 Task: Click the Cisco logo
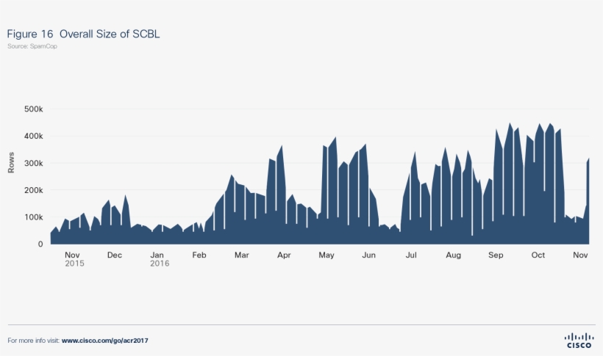pyautogui.click(x=579, y=340)
